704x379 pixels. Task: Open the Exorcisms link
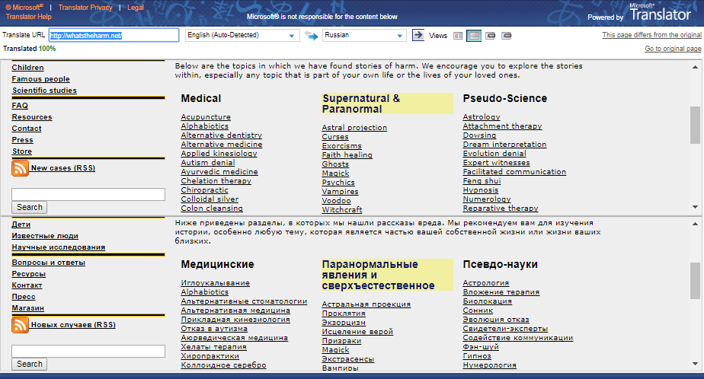[341, 146]
